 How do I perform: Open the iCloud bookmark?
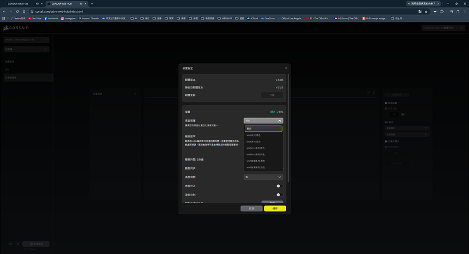click(253, 18)
